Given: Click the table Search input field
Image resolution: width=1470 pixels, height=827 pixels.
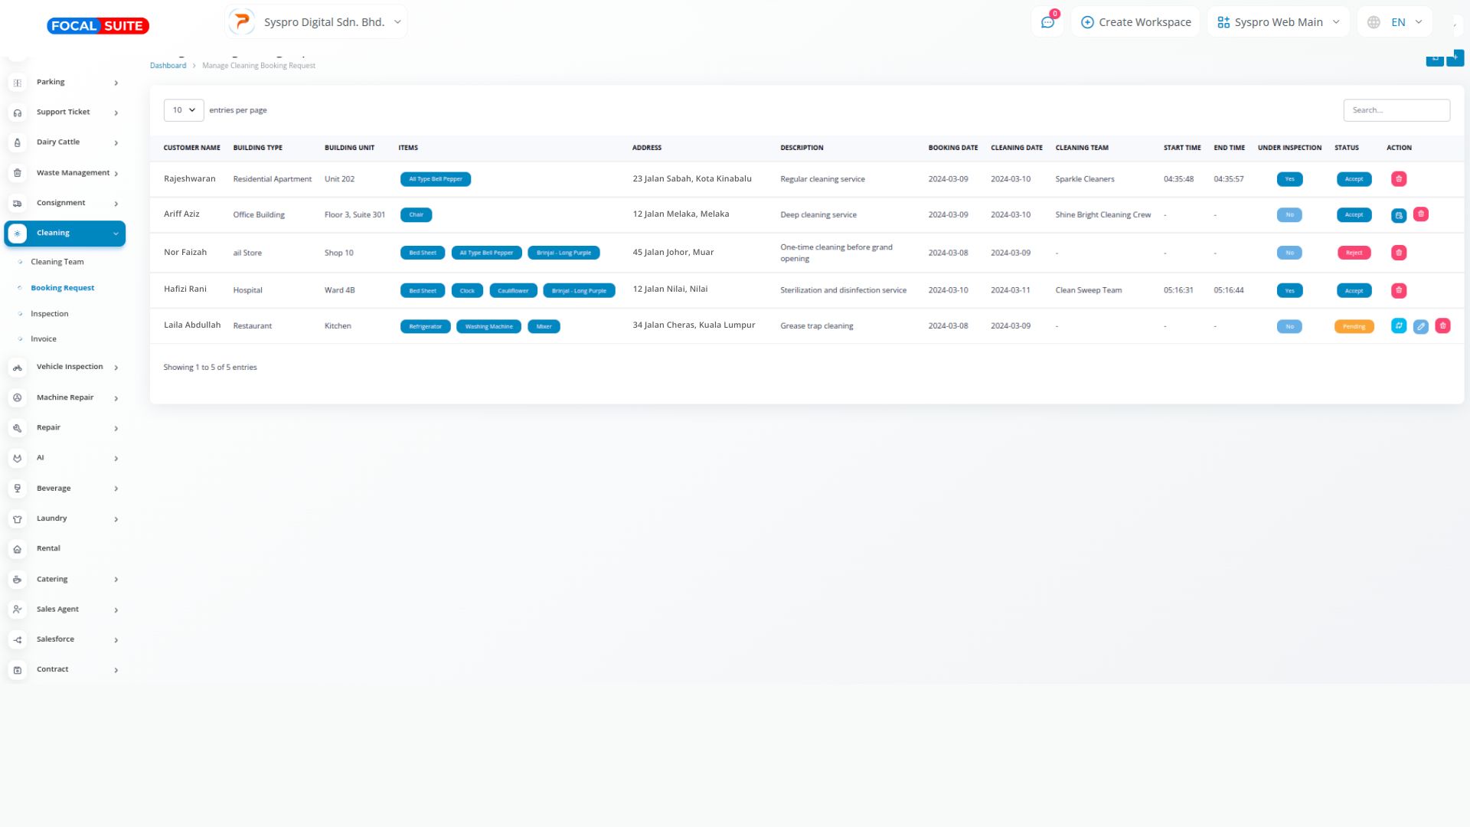Looking at the screenshot, I should [1396, 110].
